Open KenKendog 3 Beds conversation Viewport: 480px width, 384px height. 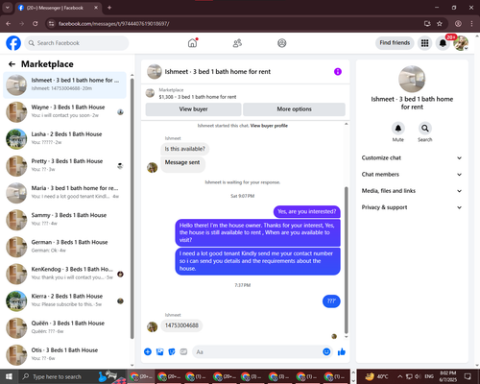64,274
